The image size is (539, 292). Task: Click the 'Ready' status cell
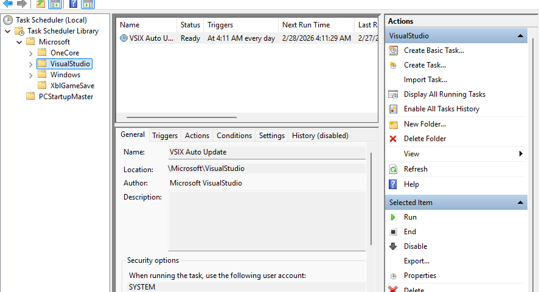click(x=190, y=38)
